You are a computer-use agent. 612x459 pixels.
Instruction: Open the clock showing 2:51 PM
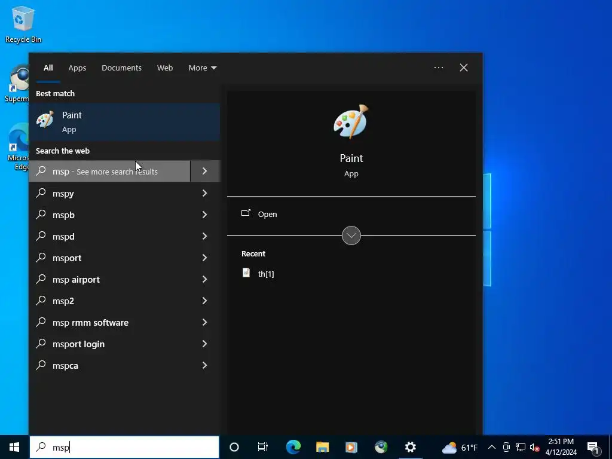(x=561, y=447)
